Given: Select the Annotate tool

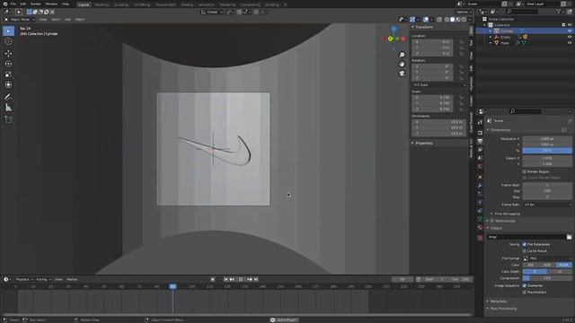Looking at the screenshot, I should 8,97.
